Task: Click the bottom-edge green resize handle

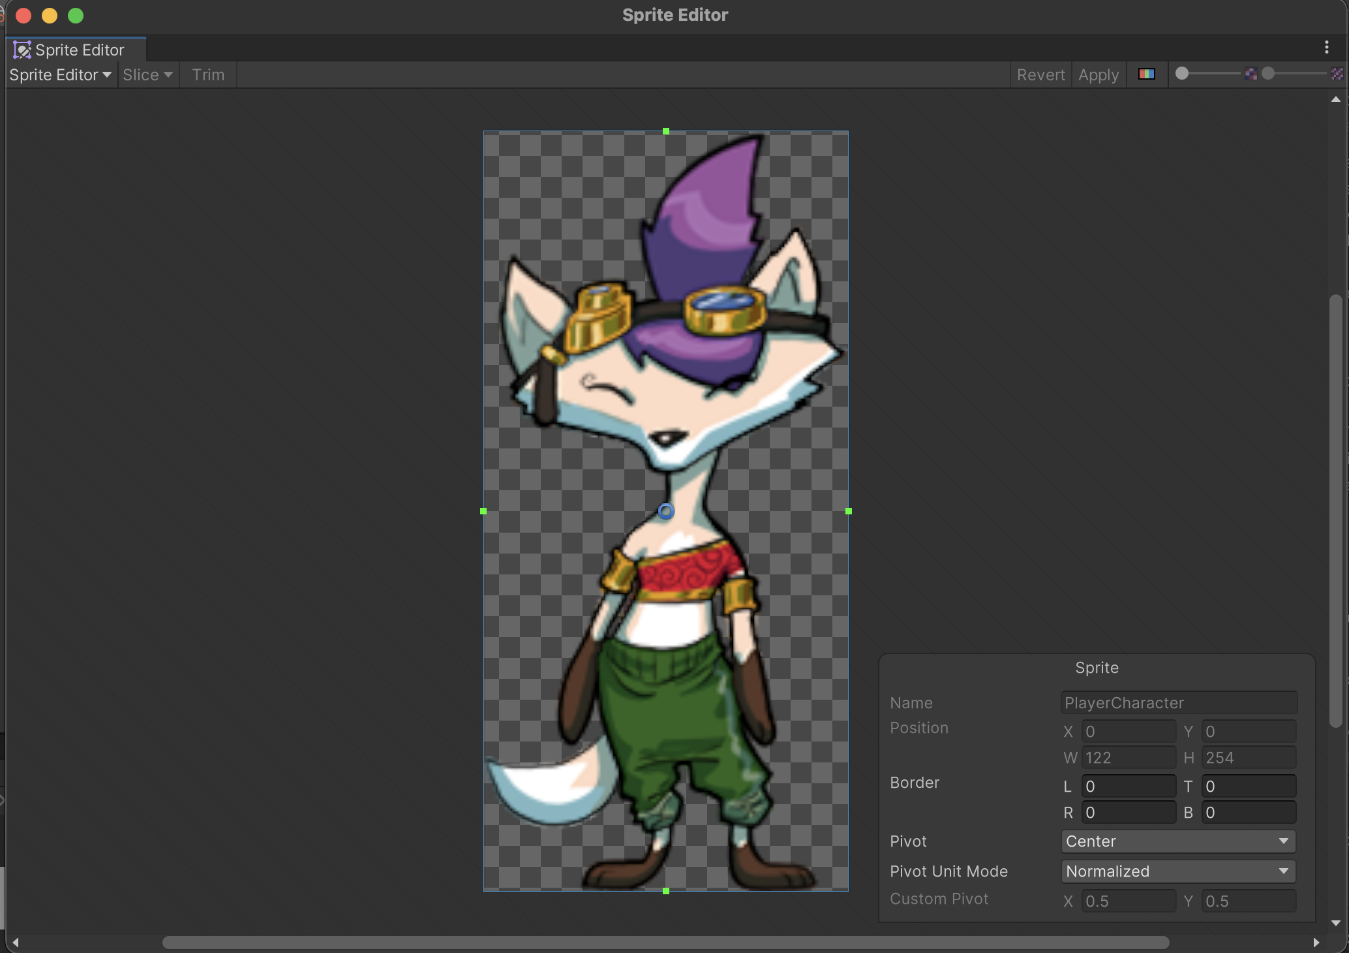Action: (665, 890)
